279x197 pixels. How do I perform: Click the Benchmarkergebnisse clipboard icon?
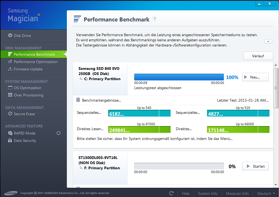tap(78, 100)
